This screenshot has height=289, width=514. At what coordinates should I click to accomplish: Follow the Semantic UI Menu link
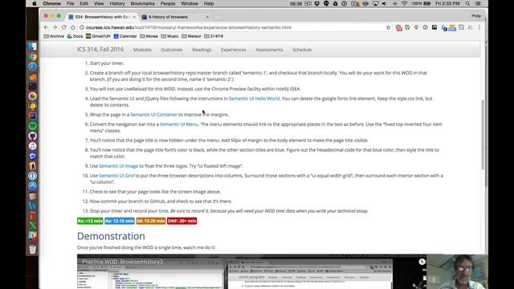click(x=179, y=124)
